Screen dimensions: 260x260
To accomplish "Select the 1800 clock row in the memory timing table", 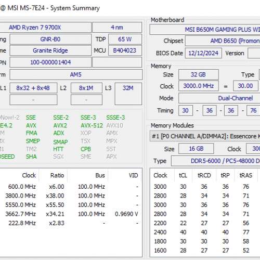I will (x=205, y=241).
